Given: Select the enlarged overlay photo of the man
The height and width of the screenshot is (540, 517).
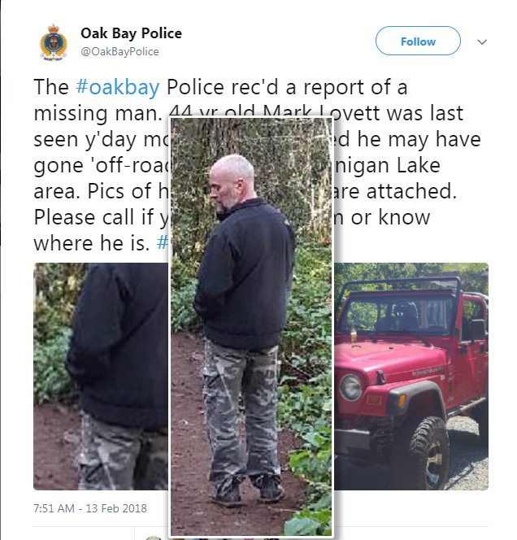Looking at the screenshot, I should tap(251, 326).
